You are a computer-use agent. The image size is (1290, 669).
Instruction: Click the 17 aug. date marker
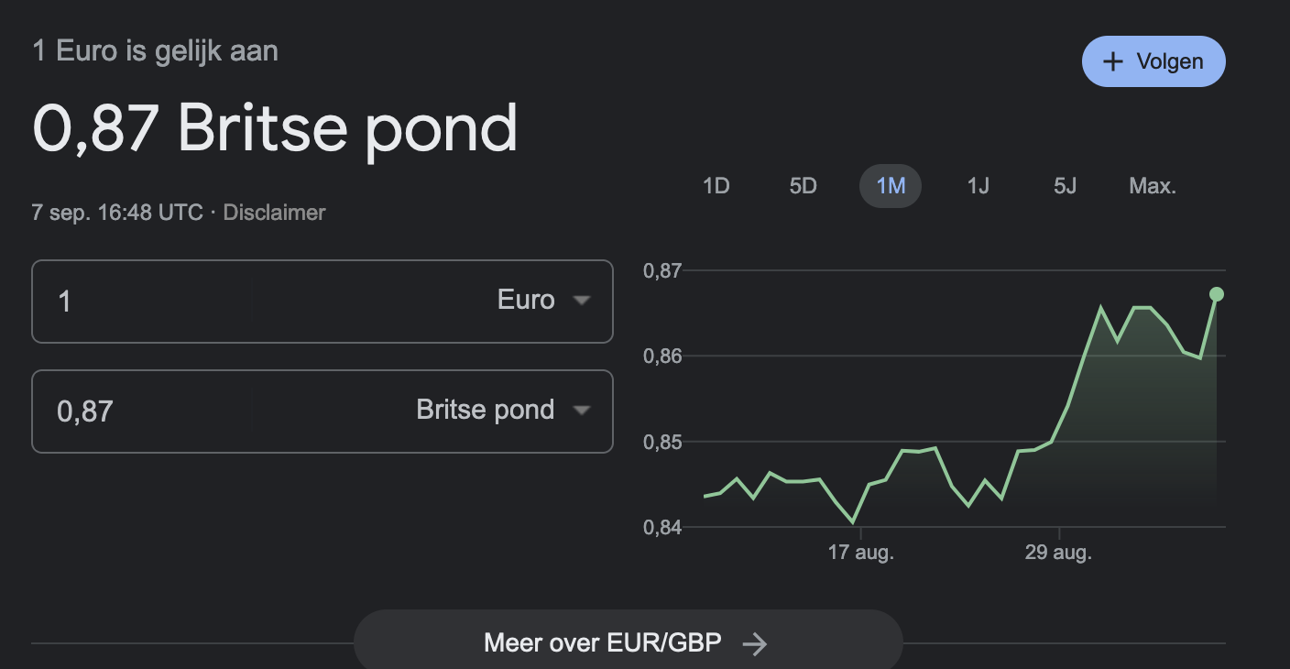860,554
